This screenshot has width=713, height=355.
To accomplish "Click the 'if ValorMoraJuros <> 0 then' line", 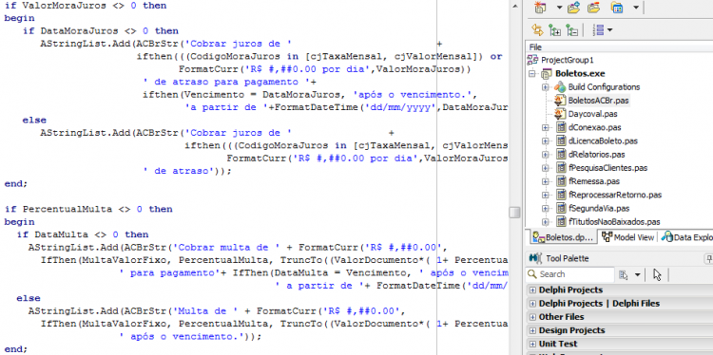I will 86,6.
